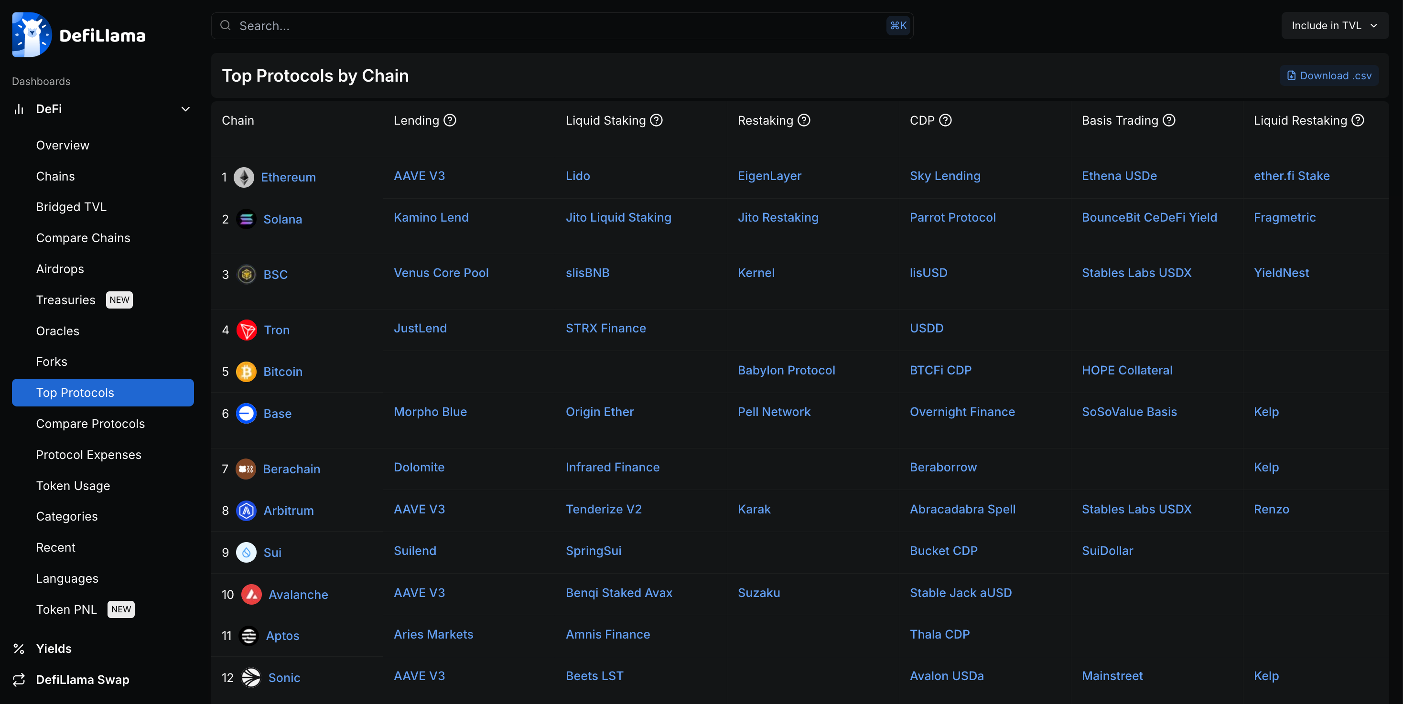Click the Liquid Staking help icon

click(656, 120)
